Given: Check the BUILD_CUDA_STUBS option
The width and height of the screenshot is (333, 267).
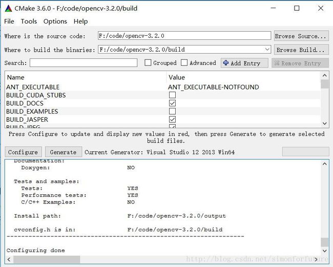Looking at the screenshot, I should click(x=172, y=95).
